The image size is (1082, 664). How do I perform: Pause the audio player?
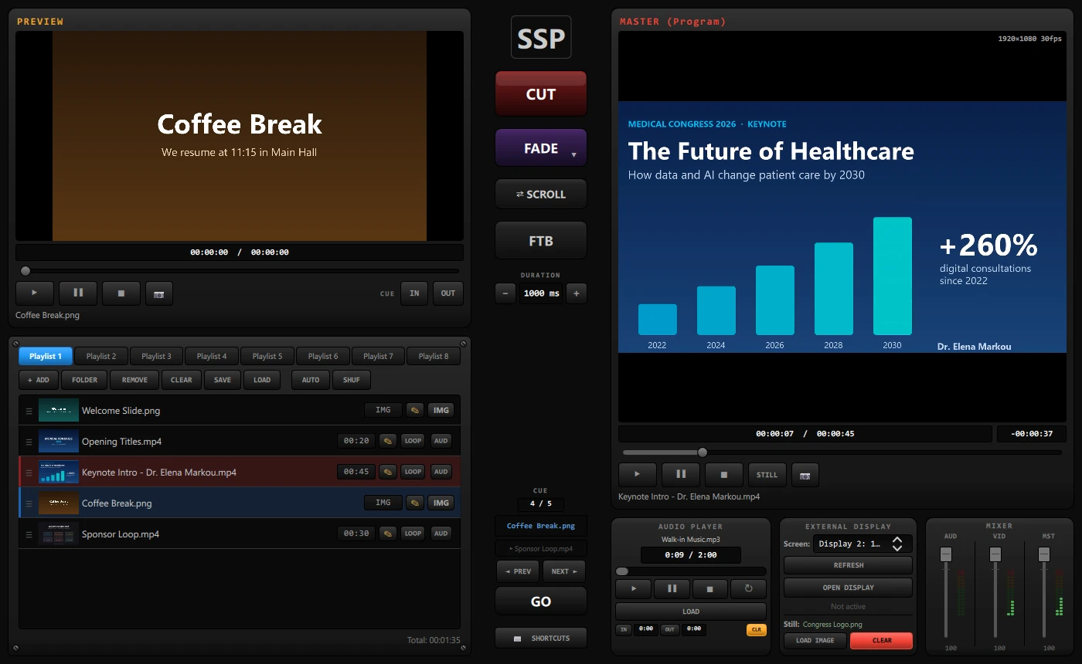pyautogui.click(x=672, y=588)
